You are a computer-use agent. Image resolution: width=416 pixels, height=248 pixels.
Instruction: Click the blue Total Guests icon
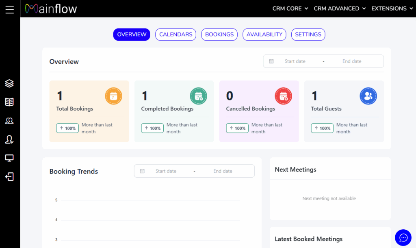click(x=368, y=96)
